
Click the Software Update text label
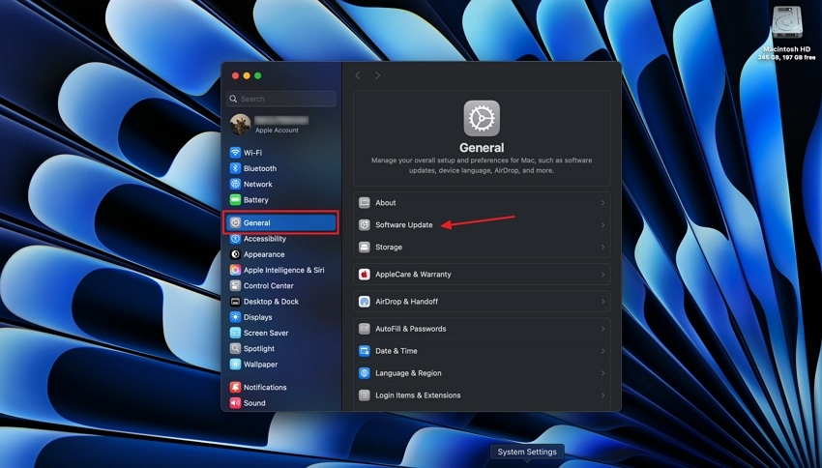[x=404, y=225]
